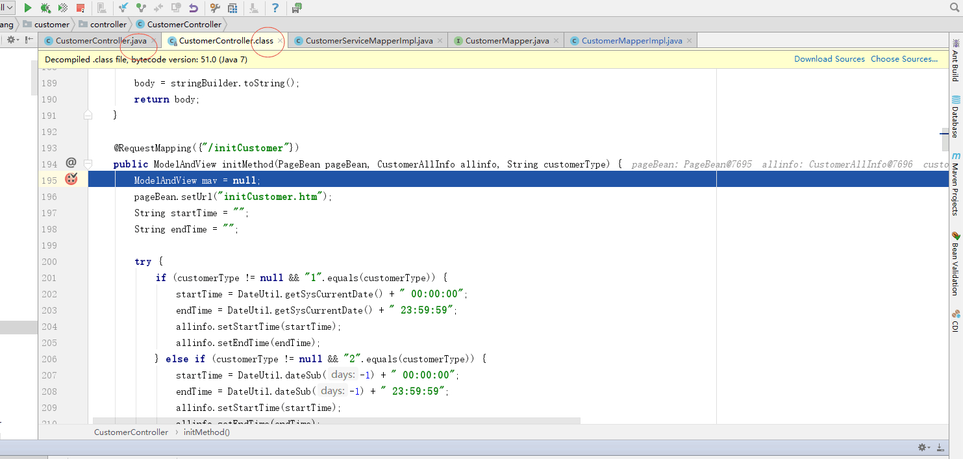Click initMethod() in bottom breadcrumb bar
Screen dimensions: 963x459
(x=206, y=432)
